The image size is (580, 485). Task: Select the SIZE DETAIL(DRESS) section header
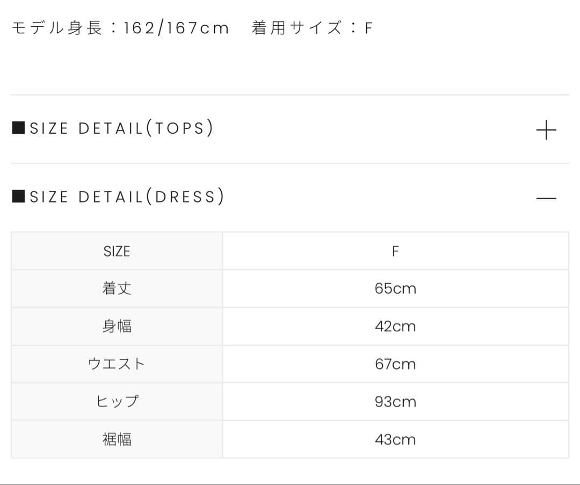coord(127,197)
